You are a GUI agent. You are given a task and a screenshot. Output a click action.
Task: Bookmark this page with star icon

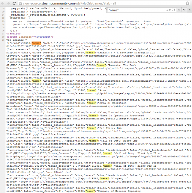click(x=187, y=3)
